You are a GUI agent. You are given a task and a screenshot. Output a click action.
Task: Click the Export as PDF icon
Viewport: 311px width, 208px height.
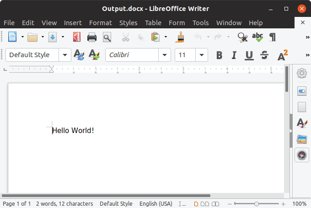click(x=77, y=37)
